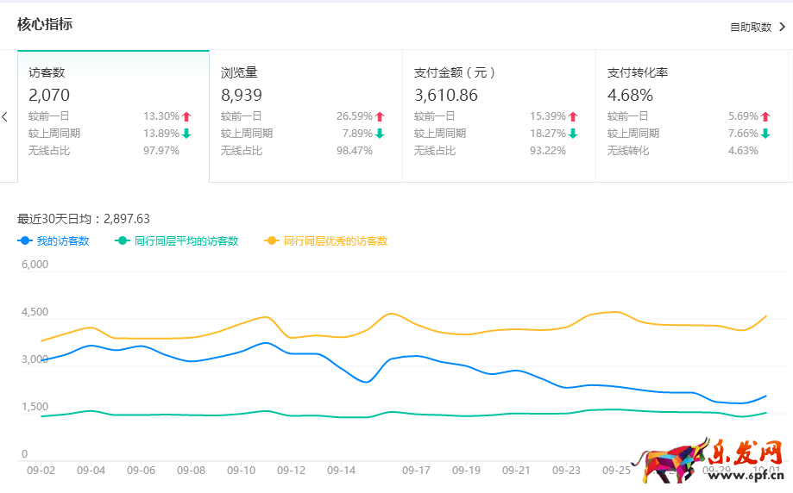Click the 09-17 date on chart axis

pyautogui.click(x=416, y=471)
